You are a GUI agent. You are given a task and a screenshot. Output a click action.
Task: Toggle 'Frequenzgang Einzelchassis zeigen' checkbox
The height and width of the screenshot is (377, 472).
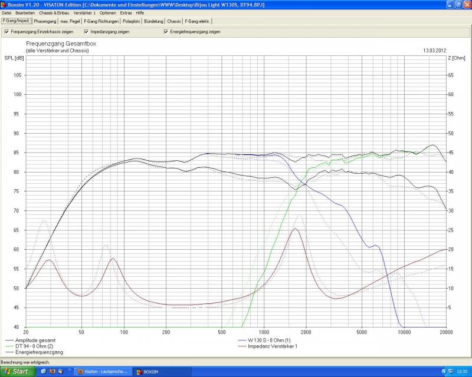point(6,31)
